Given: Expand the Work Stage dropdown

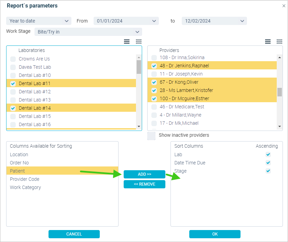Looking at the screenshot, I should (88, 32).
